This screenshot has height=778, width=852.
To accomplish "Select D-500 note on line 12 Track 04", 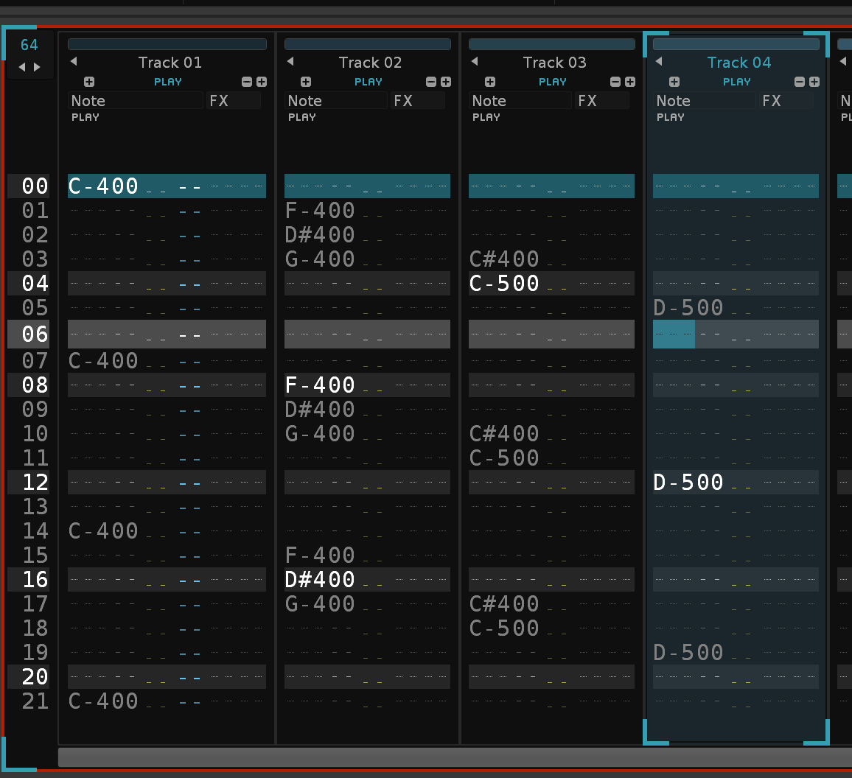I will pos(688,483).
